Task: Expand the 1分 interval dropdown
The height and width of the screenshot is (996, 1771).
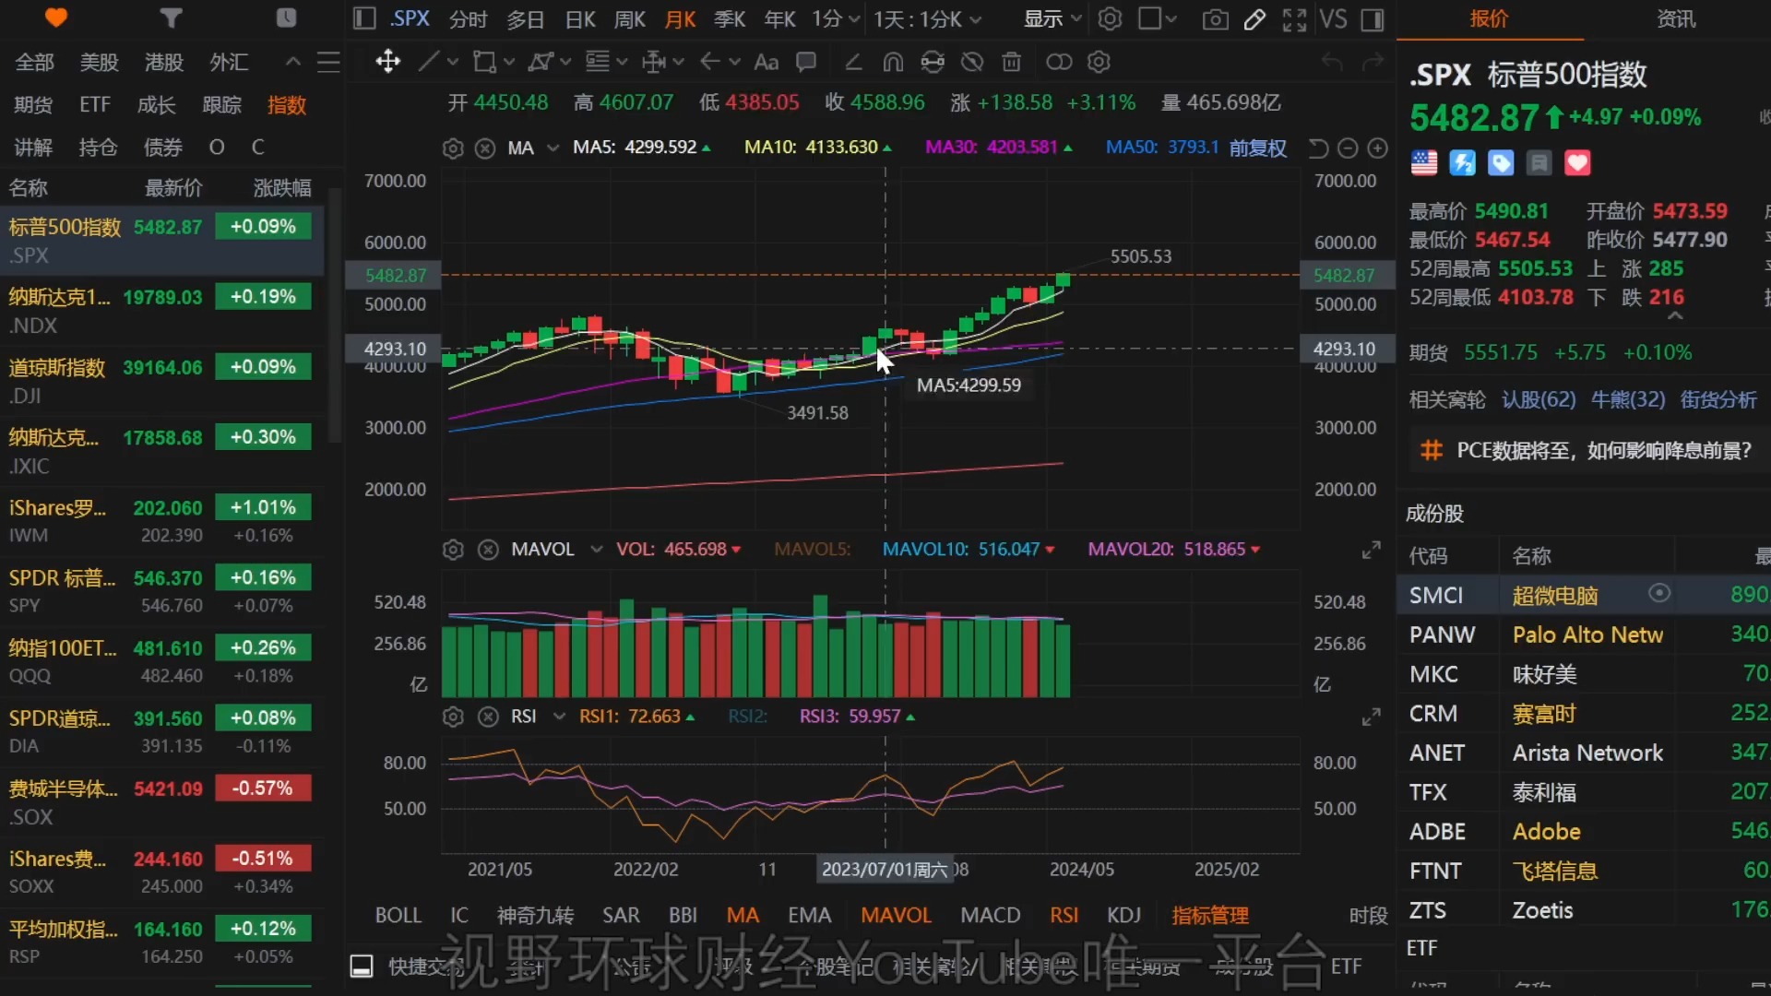Action: pyautogui.click(x=836, y=18)
